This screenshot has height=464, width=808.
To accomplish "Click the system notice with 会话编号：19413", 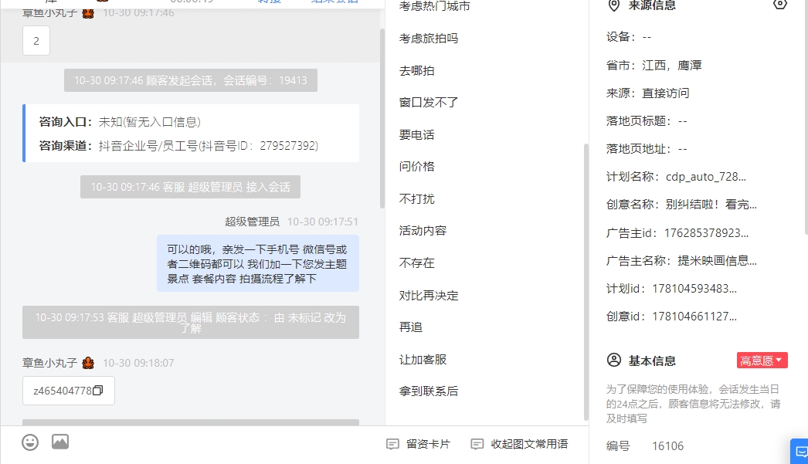I will click(x=191, y=80).
